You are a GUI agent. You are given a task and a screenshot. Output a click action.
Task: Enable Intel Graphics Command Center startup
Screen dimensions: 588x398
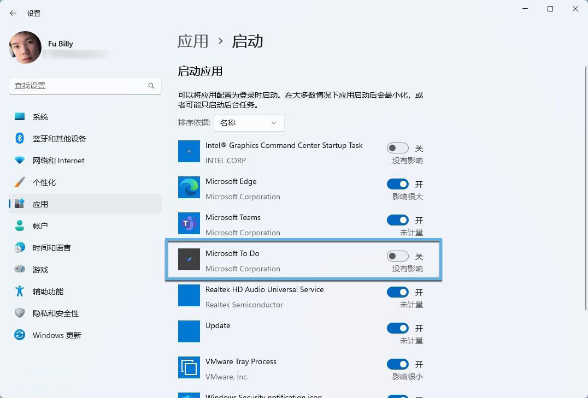pyautogui.click(x=397, y=148)
